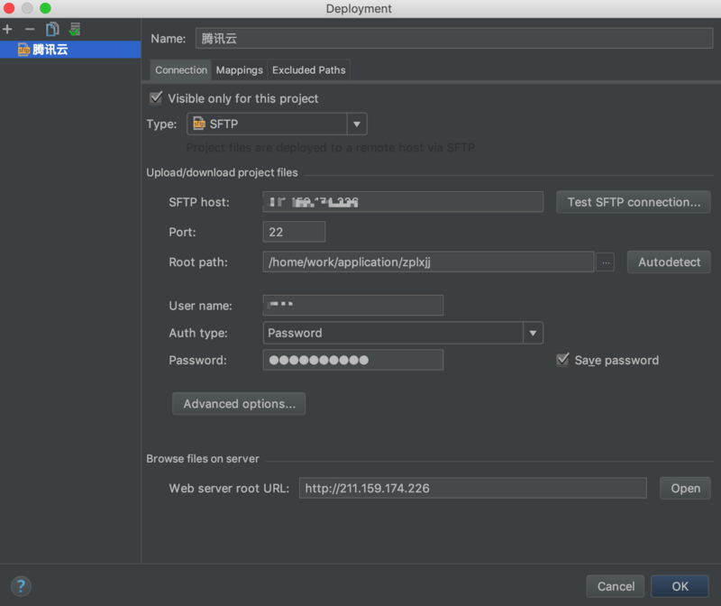The image size is (721, 606).
Task: Confirm settings with the OK button
Action: click(x=680, y=586)
